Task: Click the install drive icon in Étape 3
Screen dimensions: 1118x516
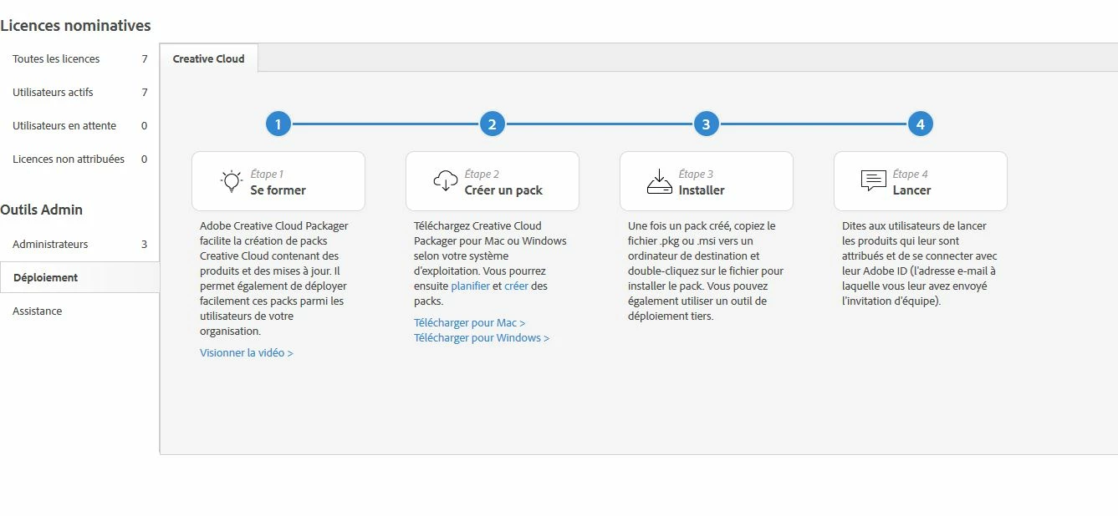Action: (659, 181)
